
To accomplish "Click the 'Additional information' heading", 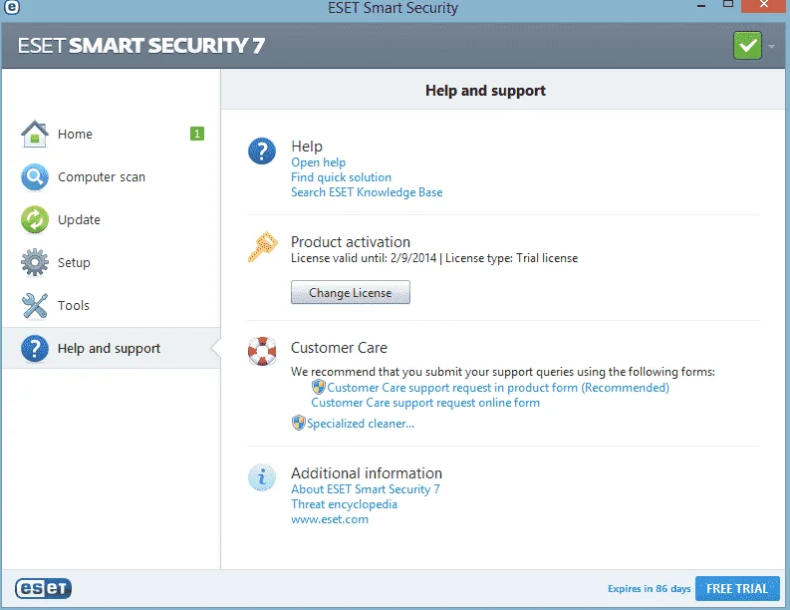I will tap(367, 473).
